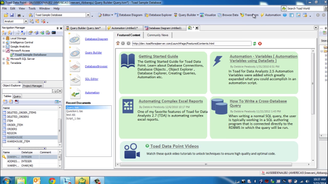This screenshot has height=184, width=328.
Task: Open the Editor toolbar button
Action: [106, 15]
